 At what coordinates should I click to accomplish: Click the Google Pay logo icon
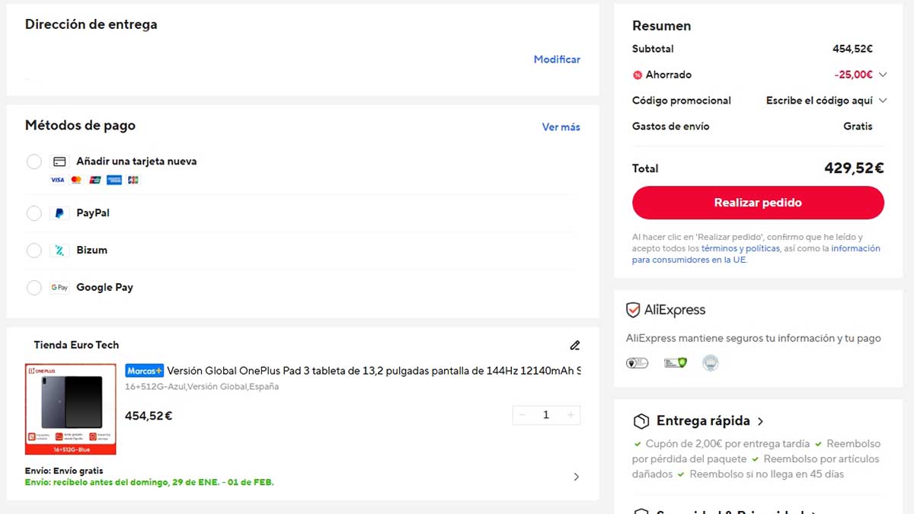click(x=59, y=288)
